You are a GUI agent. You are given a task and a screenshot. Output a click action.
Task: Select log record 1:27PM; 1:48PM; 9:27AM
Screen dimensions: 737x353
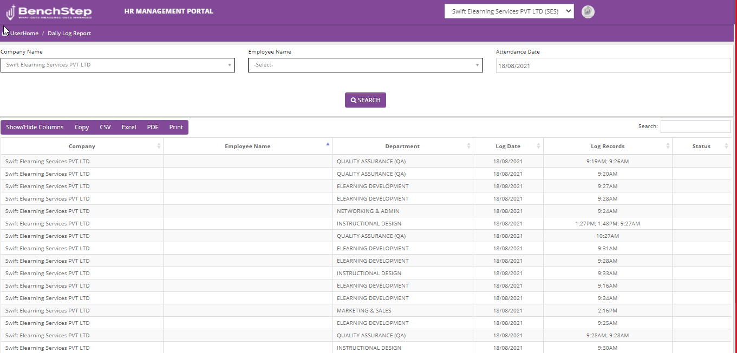pos(608,223)
